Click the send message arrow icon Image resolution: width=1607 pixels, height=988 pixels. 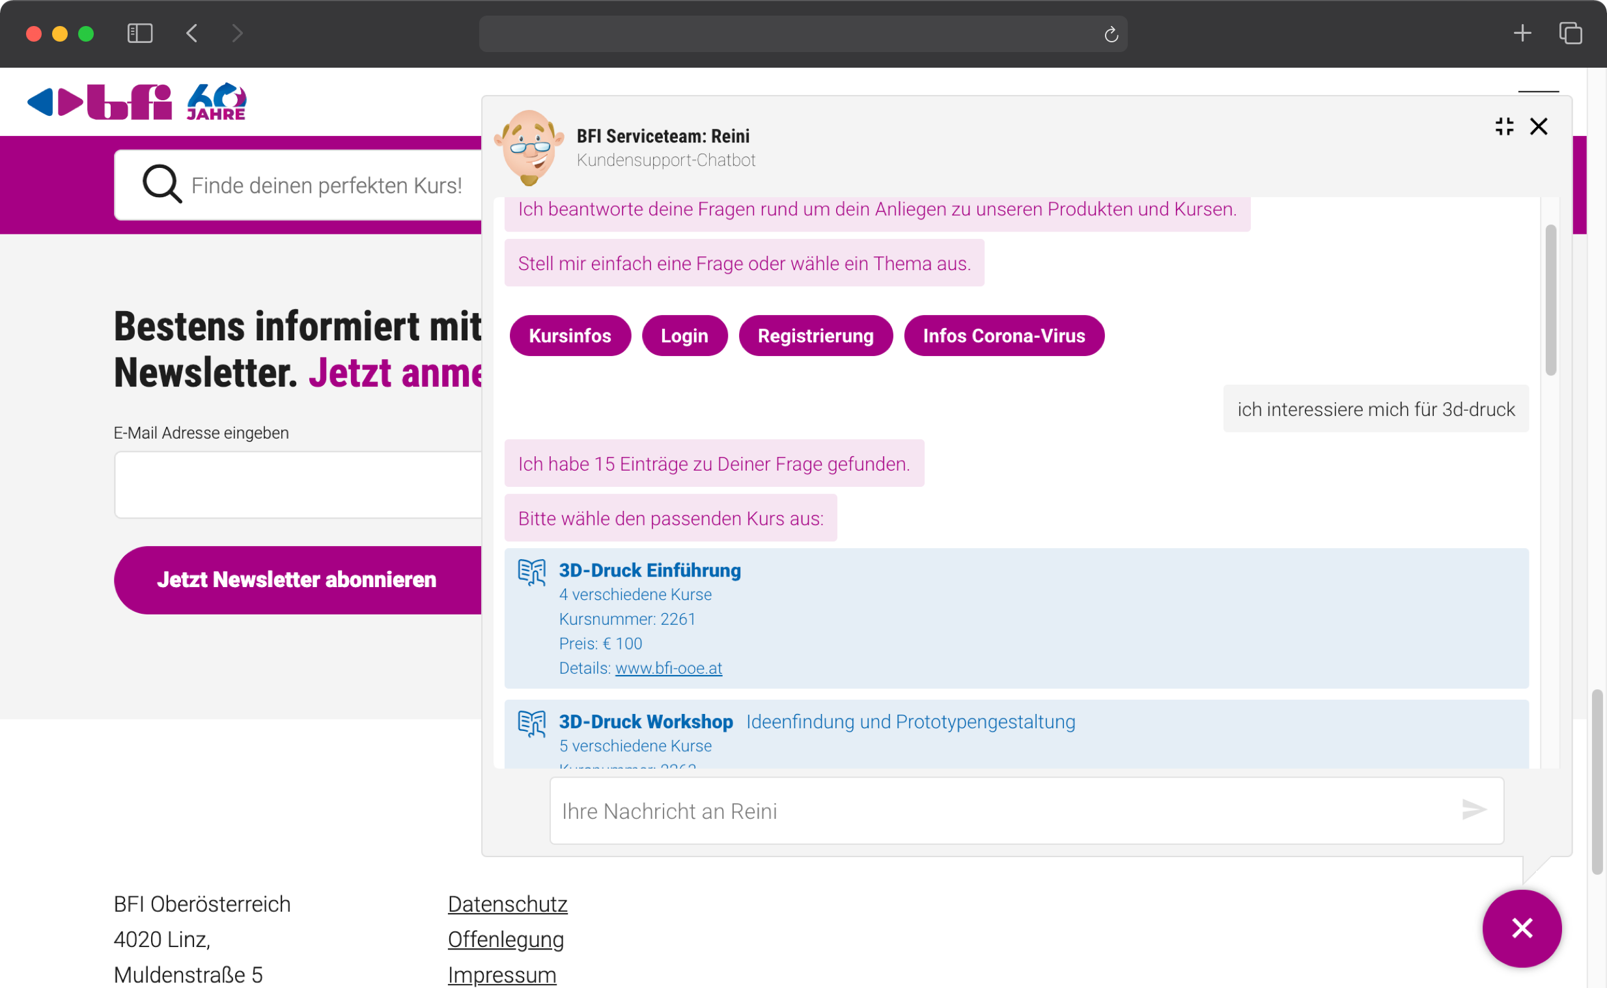(1474, 810)
